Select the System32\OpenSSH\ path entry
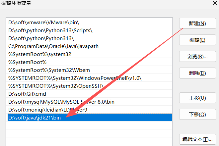Viewport: 219px width, 146px height. click(89, 86)
